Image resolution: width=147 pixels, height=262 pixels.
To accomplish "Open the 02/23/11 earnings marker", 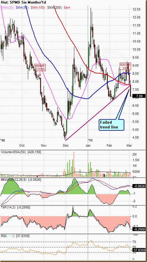I will pyautogui.click(x=125, y=66).
